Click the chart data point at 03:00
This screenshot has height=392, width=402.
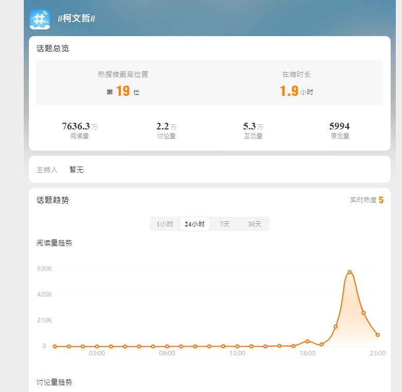point(97,347)
